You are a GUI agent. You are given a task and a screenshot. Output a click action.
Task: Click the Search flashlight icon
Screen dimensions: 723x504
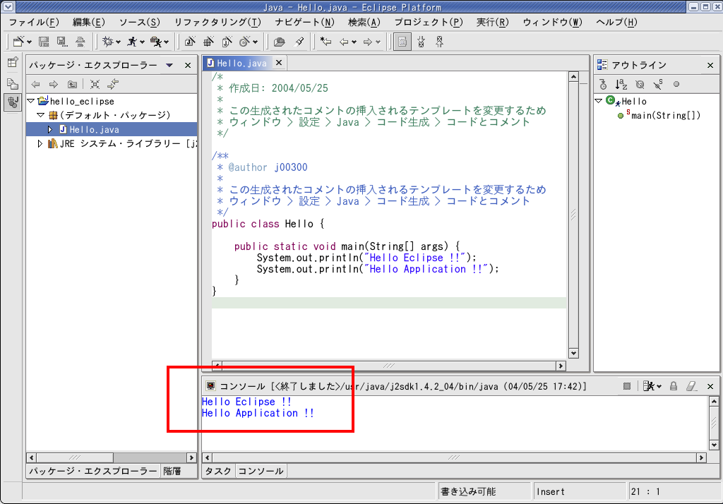click(x=299, y=42)
